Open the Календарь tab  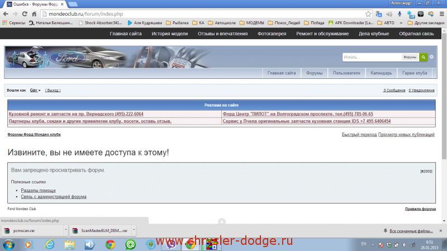tap(381, 73)
